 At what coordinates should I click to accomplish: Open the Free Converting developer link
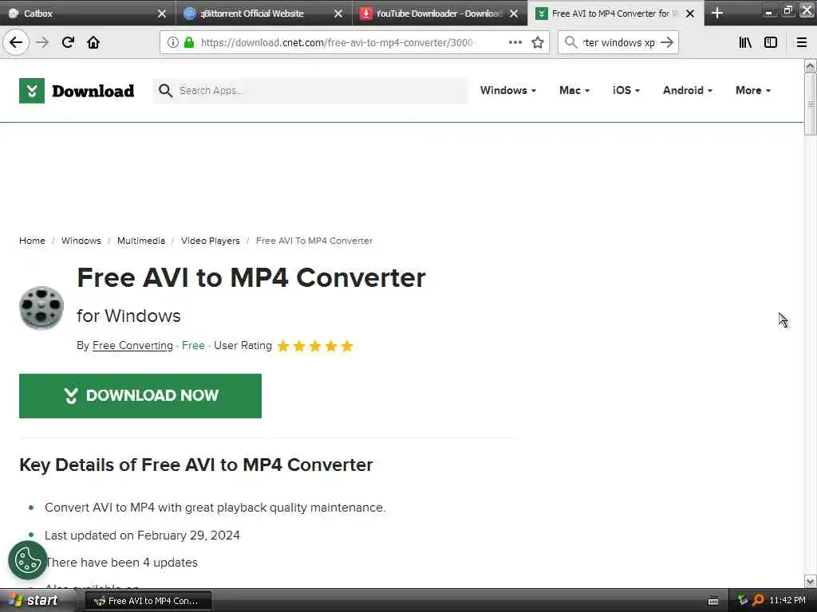[x=132, y=346]
